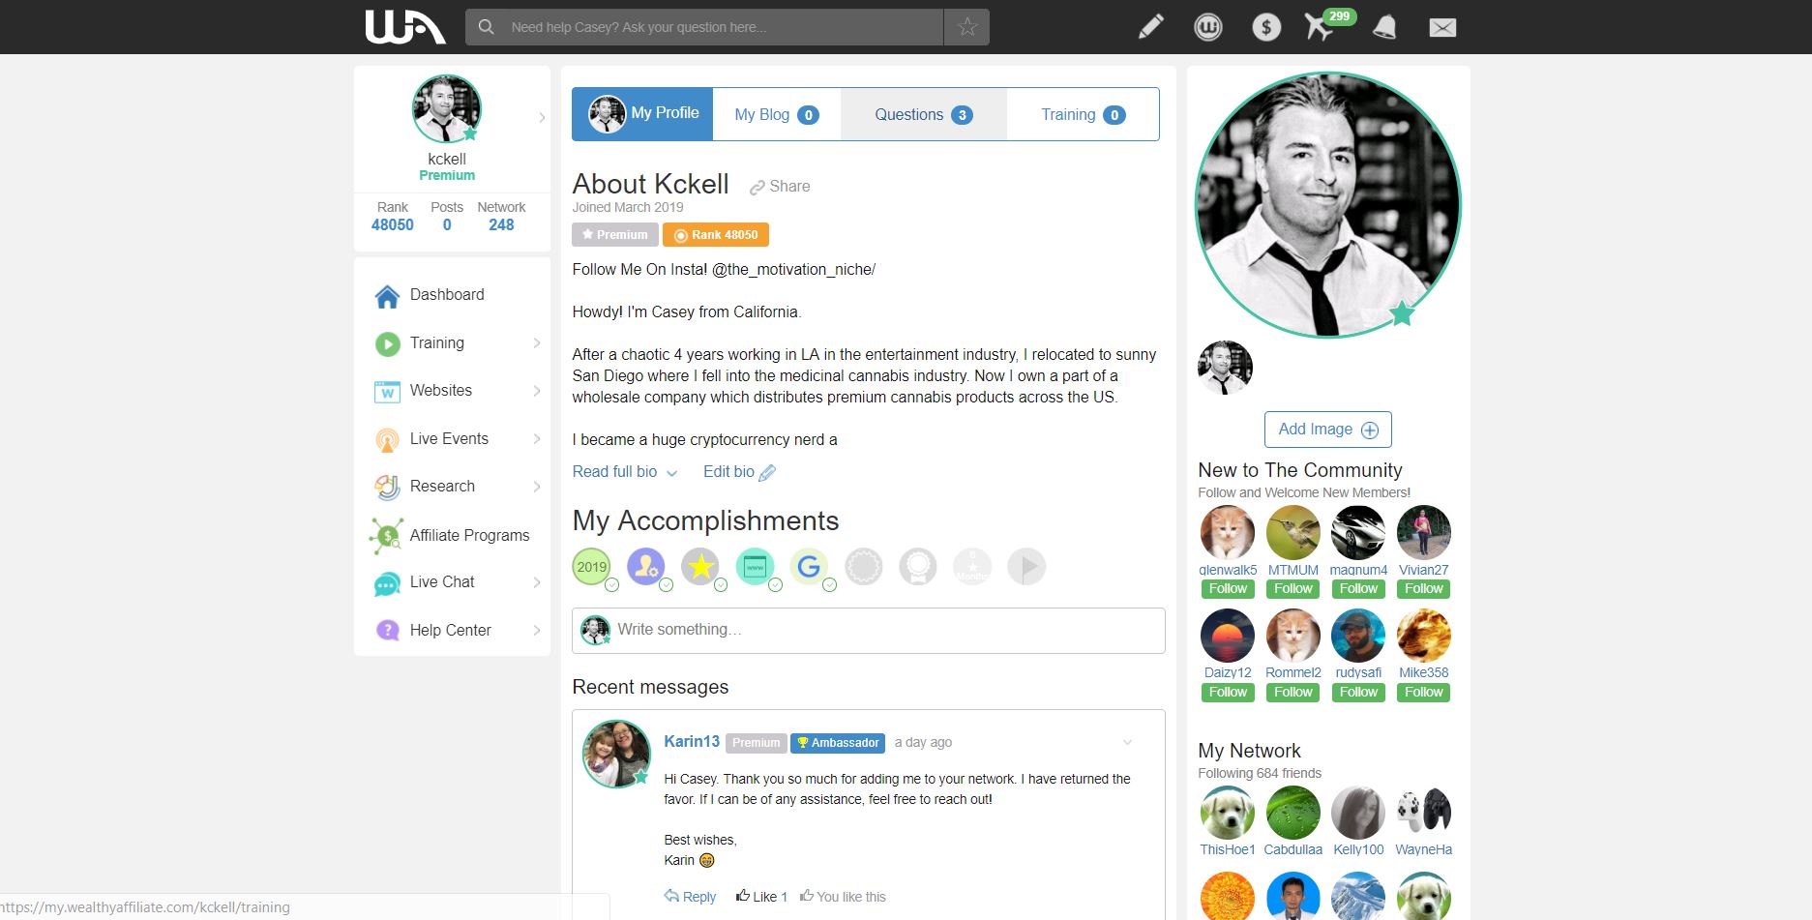The image size is (1812, 920).
Task: Click the grey award ribbon accomplishment badge
Action: pyautogui.click(x=918, y=567)
